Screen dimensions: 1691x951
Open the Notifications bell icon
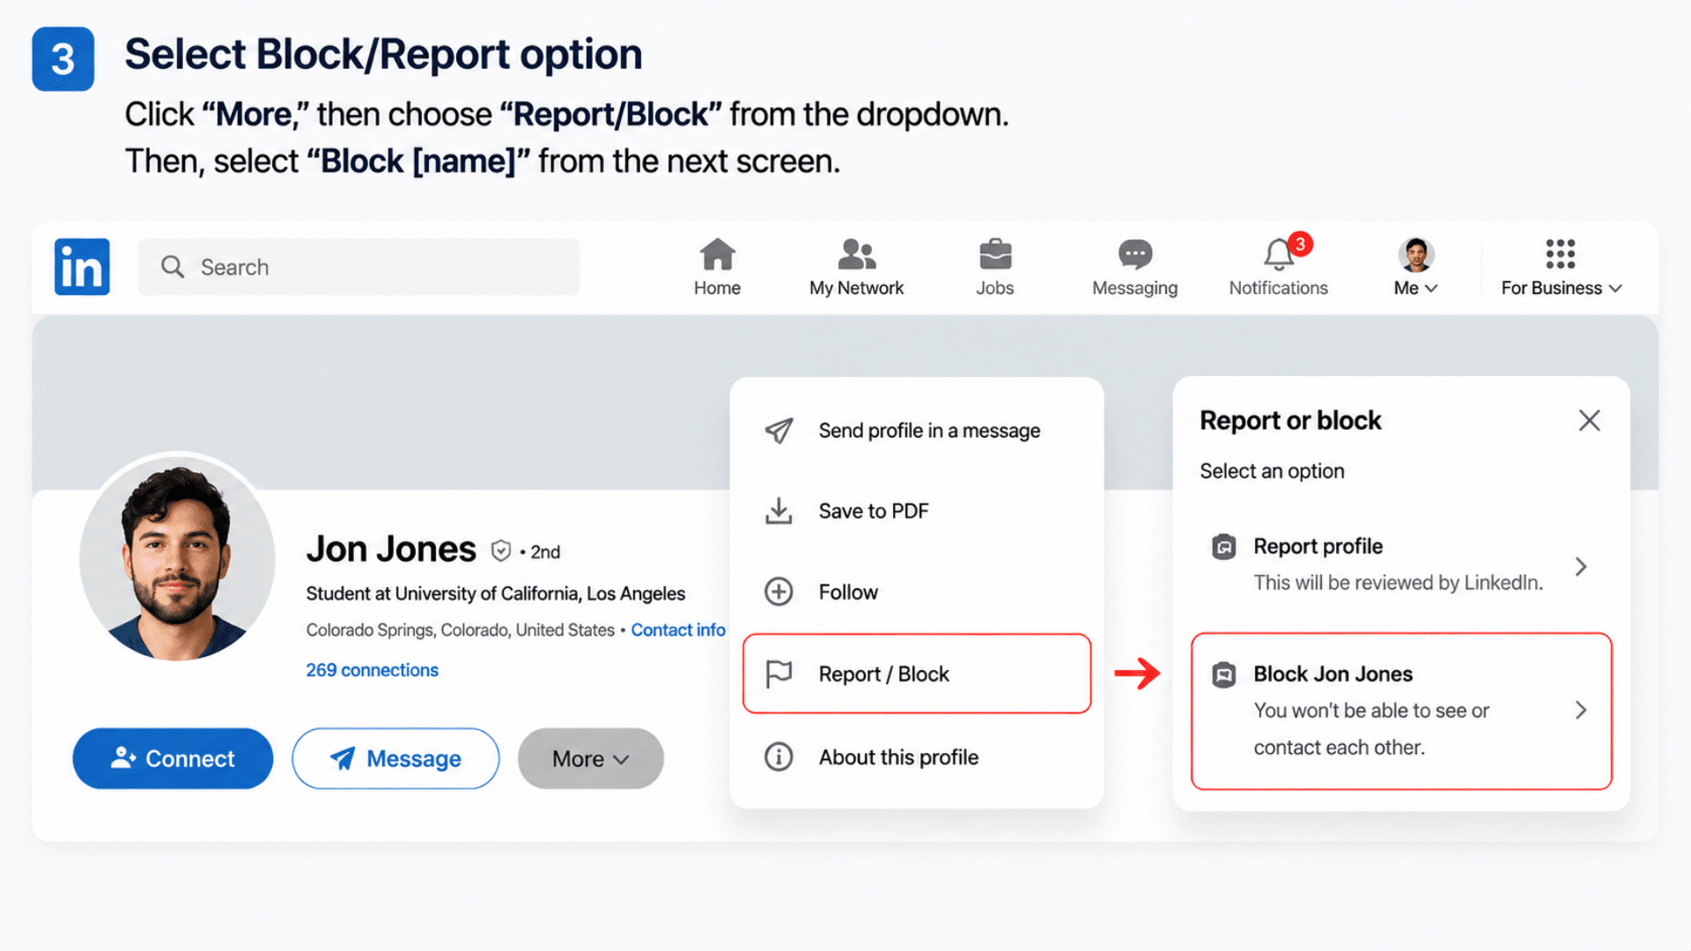[1278, 254]
